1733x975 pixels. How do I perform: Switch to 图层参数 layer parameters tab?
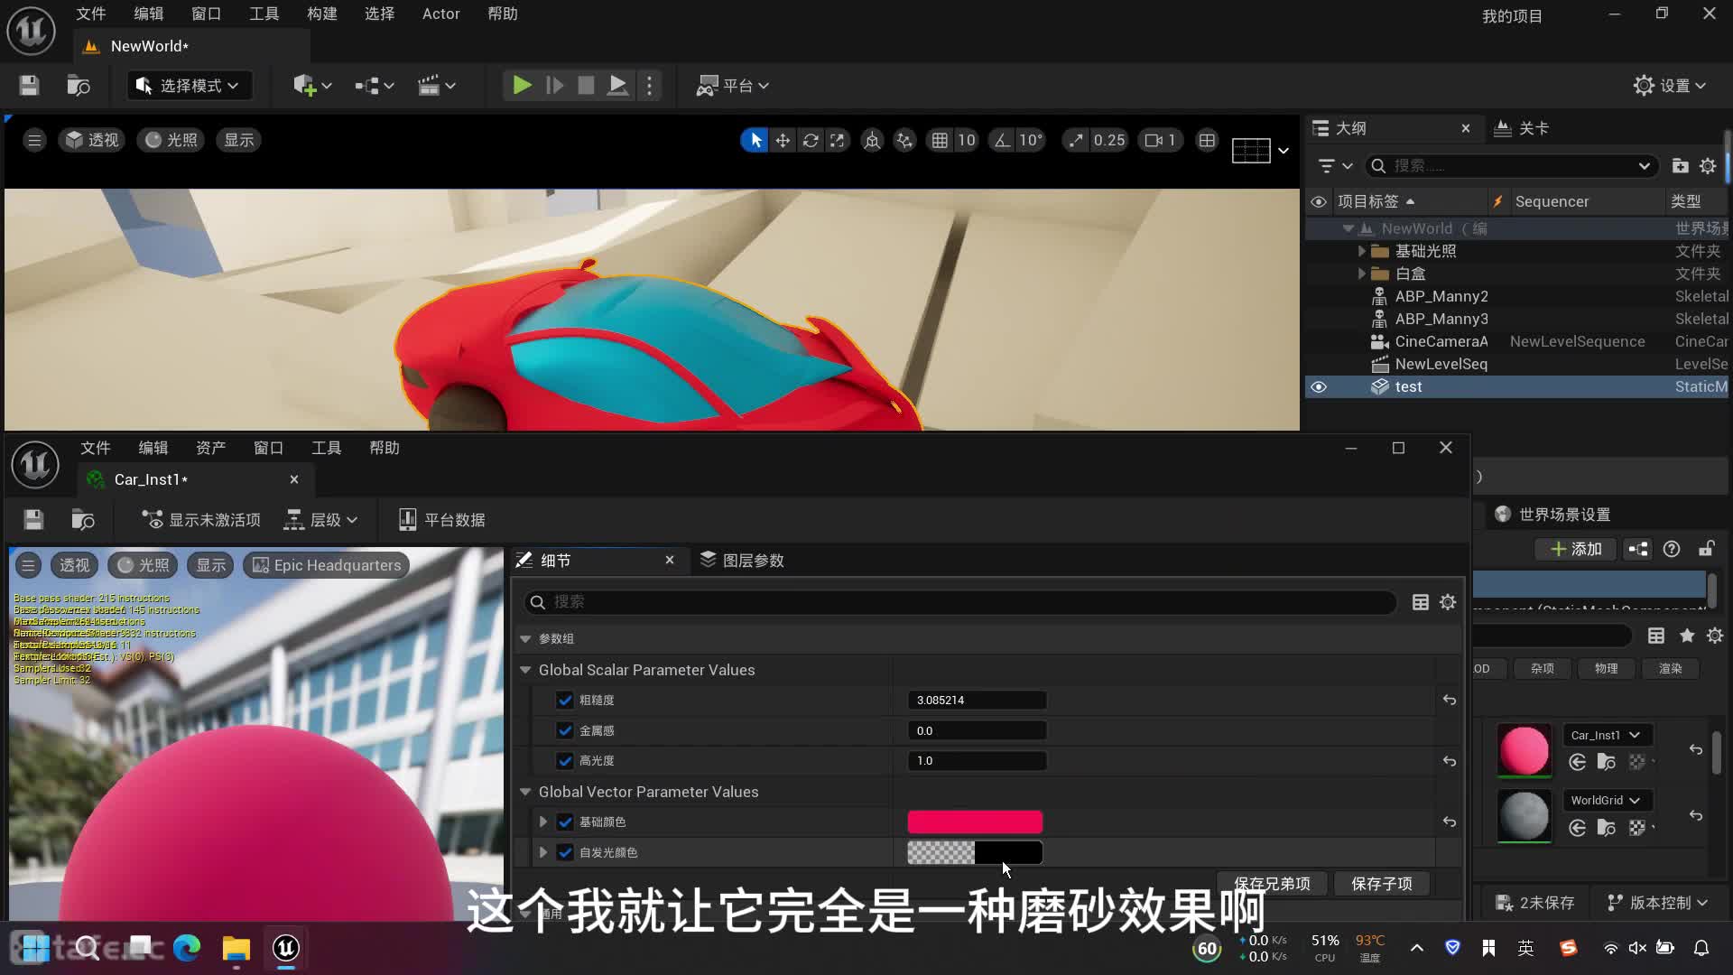742,561
